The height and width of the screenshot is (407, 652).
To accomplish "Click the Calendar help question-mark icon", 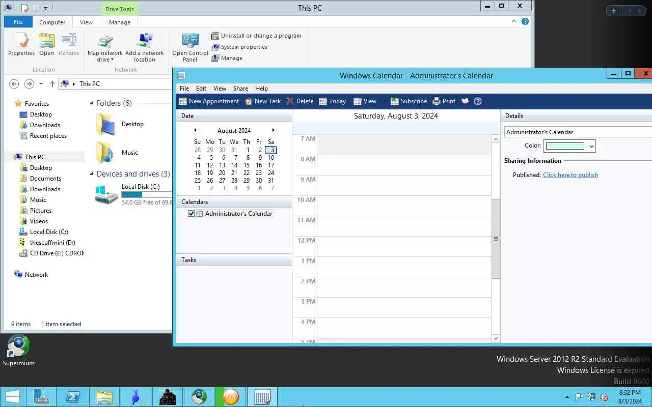I will (478, 101).
